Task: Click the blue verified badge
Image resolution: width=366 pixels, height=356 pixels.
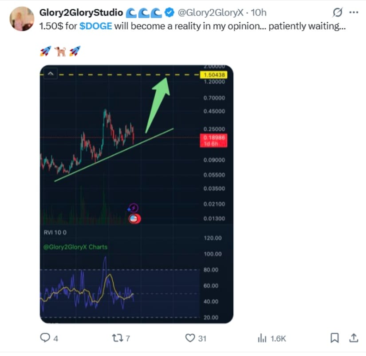Action: pyautogui.click(x=169, y=12)
